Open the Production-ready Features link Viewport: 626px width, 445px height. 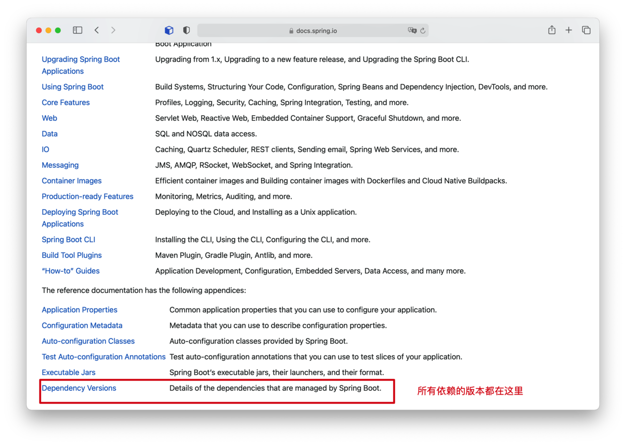[87, 196]
